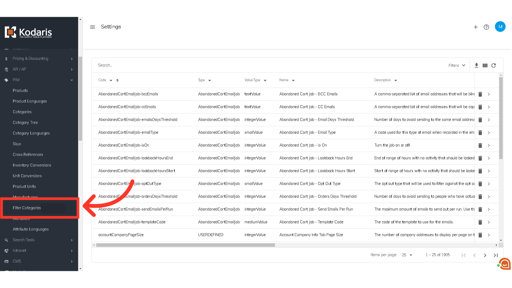Click the download export icon

click(x=477, y=65)
